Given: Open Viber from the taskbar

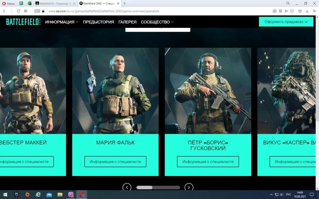Looking at the screenshot, I should click(x=71, y=194).
